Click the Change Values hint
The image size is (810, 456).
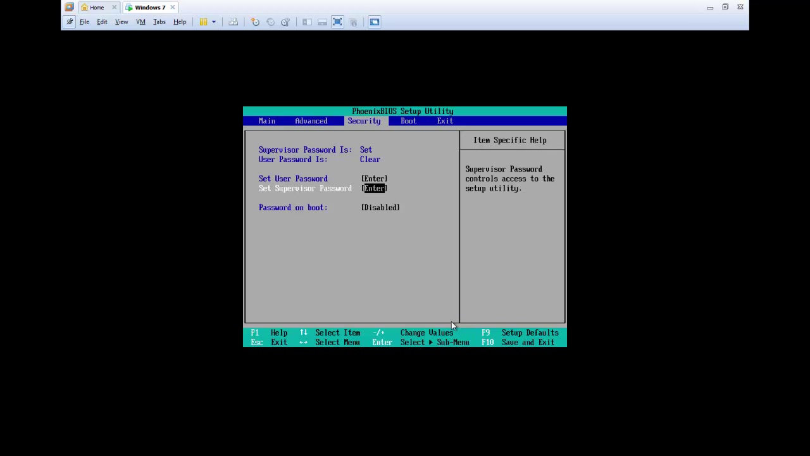point(413,332)
